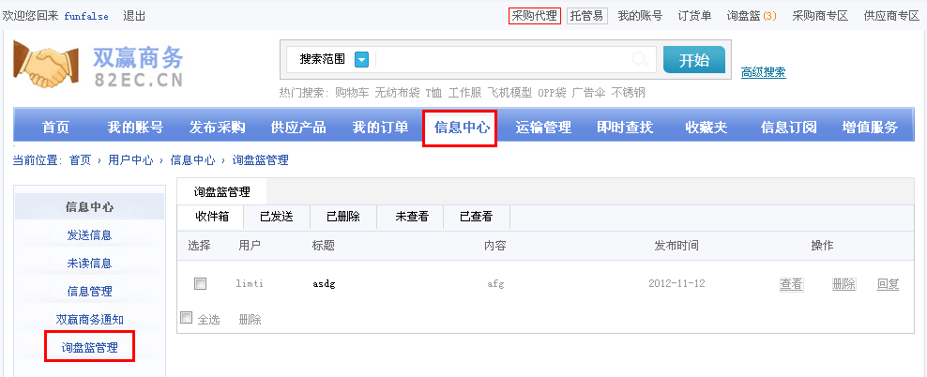
Task: Open 双赢商务通知 in the left sidebar
Action: 90,320
